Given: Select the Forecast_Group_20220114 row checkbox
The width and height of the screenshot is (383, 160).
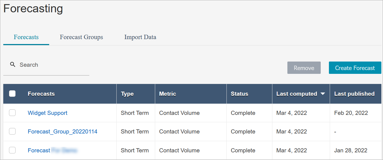Looking at the screenshot, I should pyautogui.click(x=12, y=132).
